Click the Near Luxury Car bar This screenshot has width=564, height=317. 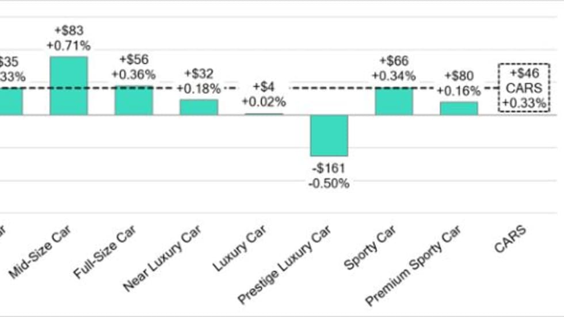coord(199,107)
